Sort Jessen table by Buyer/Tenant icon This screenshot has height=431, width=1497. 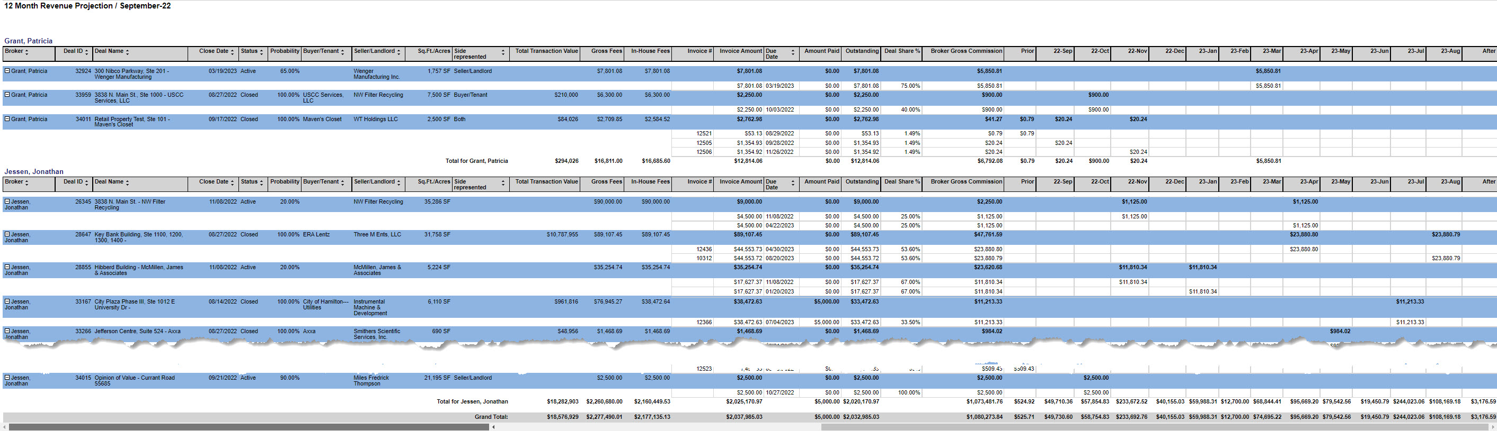coord(343,183)
